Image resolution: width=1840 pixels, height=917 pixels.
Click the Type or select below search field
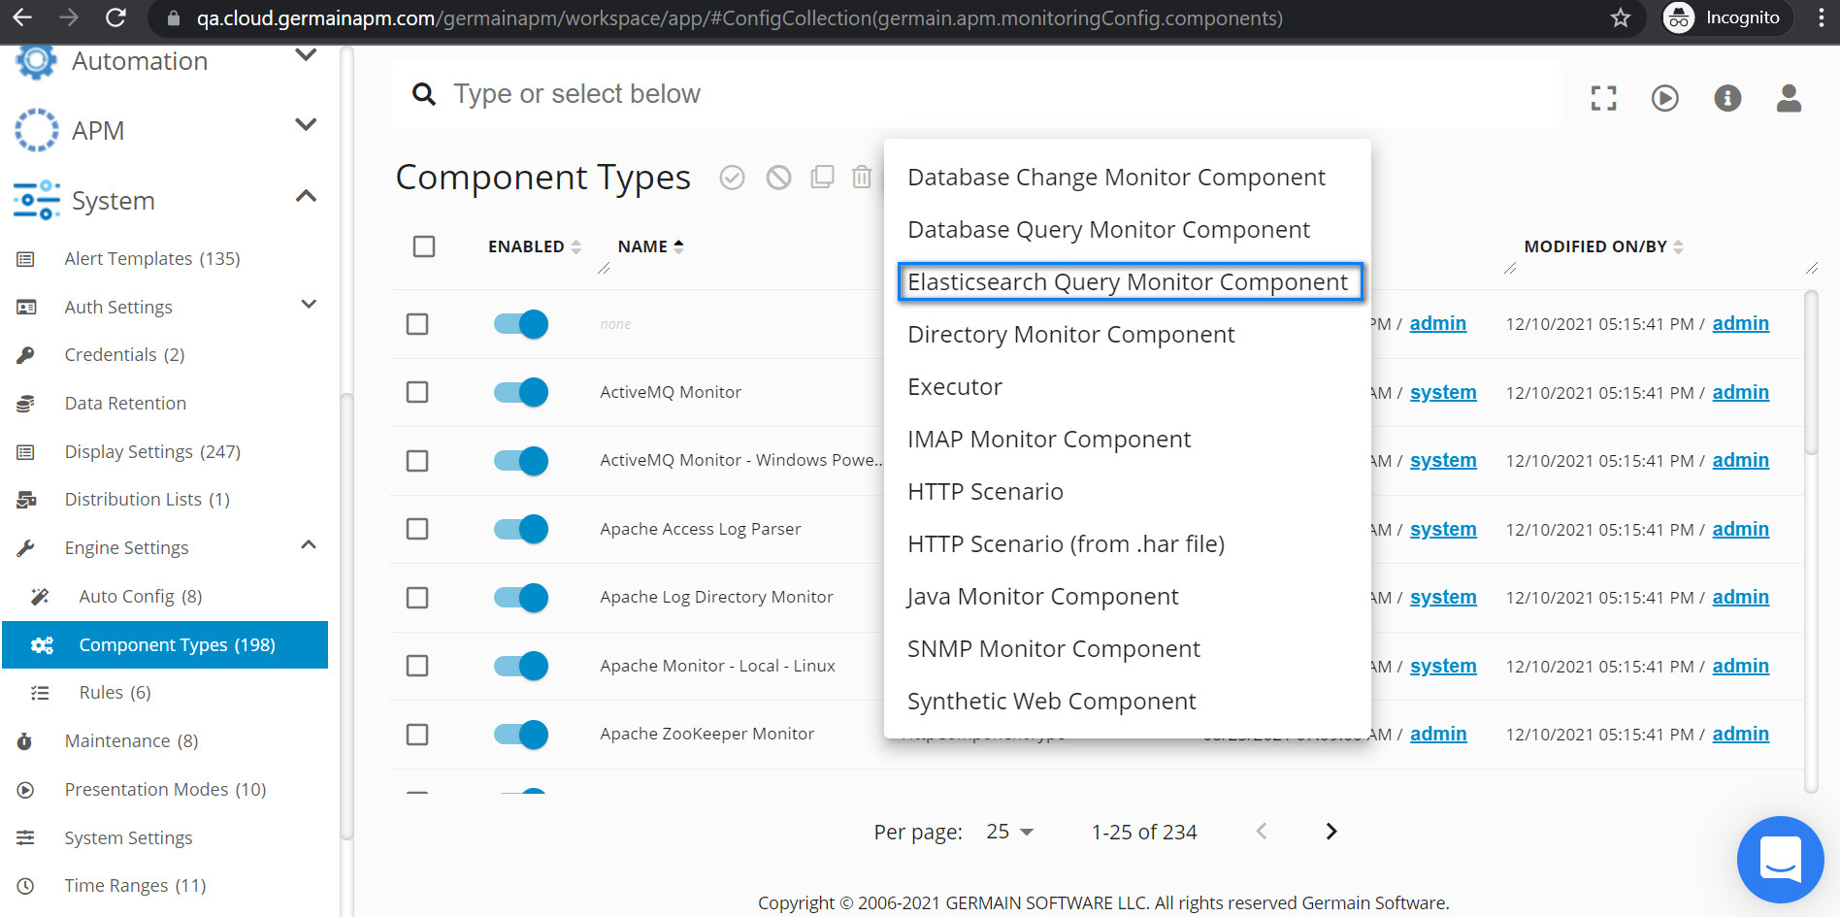click(x=873, y=93)
